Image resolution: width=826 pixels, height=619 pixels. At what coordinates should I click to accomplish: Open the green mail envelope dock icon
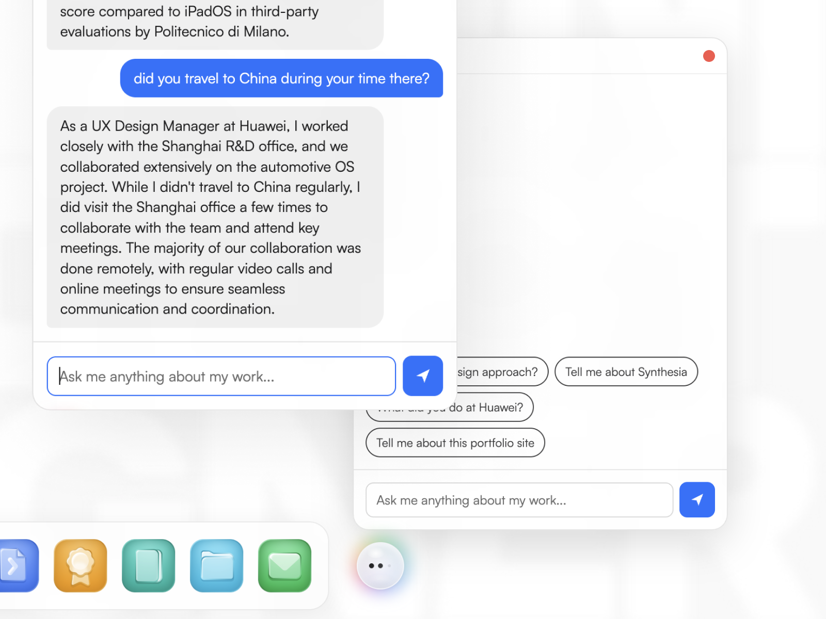285,565
